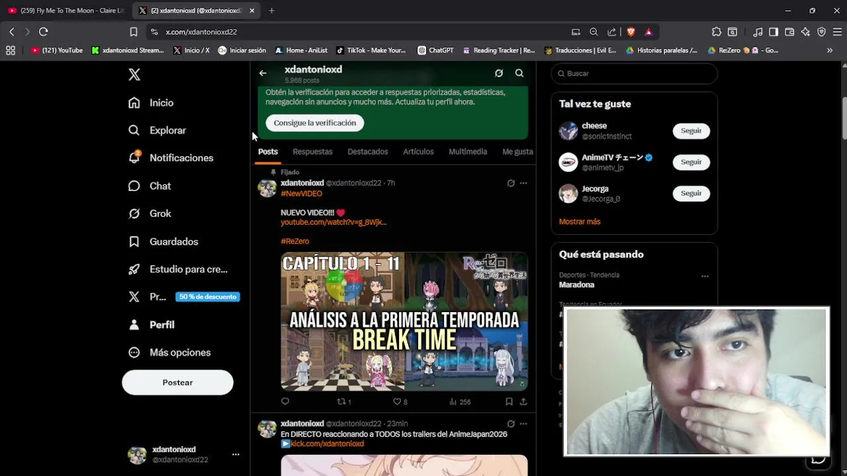Image resolution: width=847 pixels, height=476 pixels.
Task: Open Estudio para creadores
Action: point(178,269)
